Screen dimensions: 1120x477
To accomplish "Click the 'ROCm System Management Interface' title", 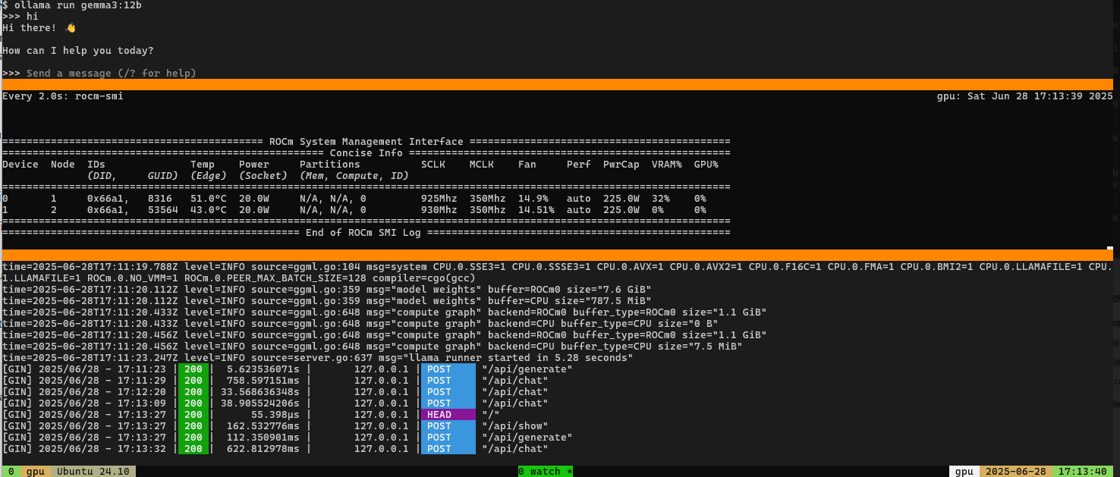I will pyautogui.click(x=367, y=142).
